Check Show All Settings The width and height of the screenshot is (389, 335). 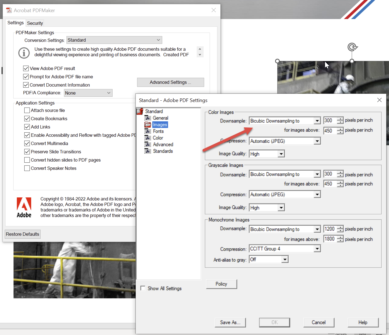tap(143, 288)
